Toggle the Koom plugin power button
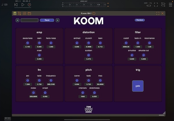 point(94,13)
